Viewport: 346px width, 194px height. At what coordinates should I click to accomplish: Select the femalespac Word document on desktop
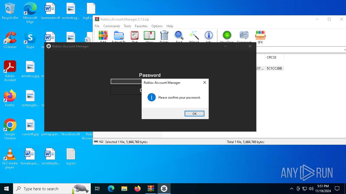point(30,157)
